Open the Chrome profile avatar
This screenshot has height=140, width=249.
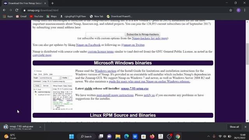(238, 10)
